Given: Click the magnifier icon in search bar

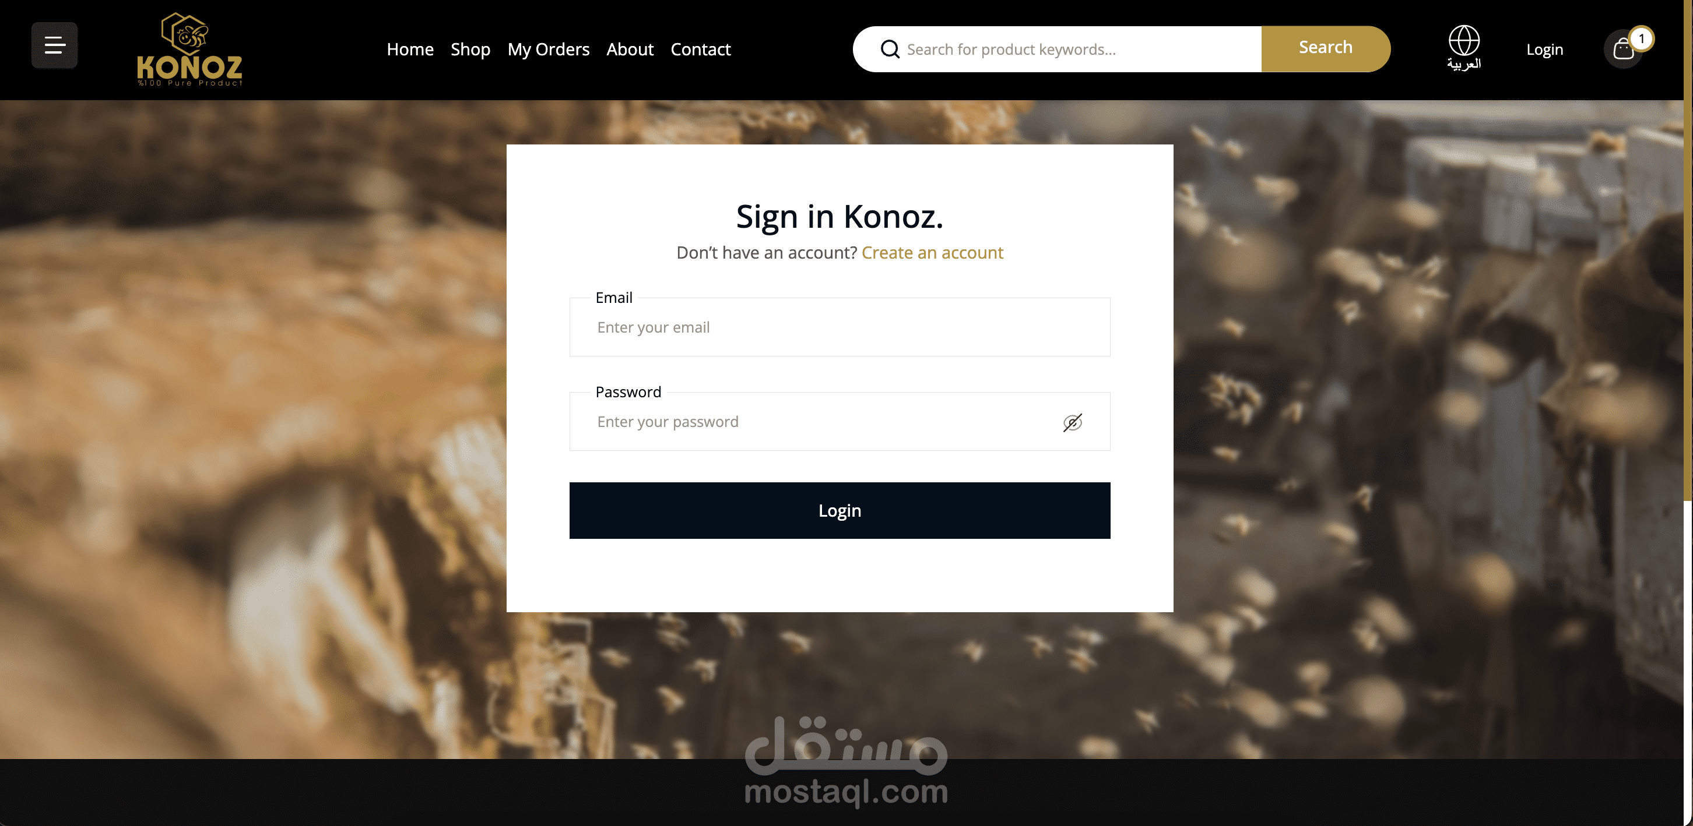Looking at the screenshot, I should [x=890, y=50].
